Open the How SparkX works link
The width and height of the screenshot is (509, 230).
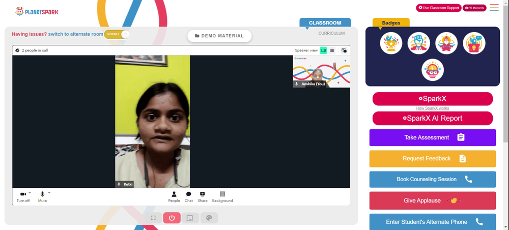point(432,108)
